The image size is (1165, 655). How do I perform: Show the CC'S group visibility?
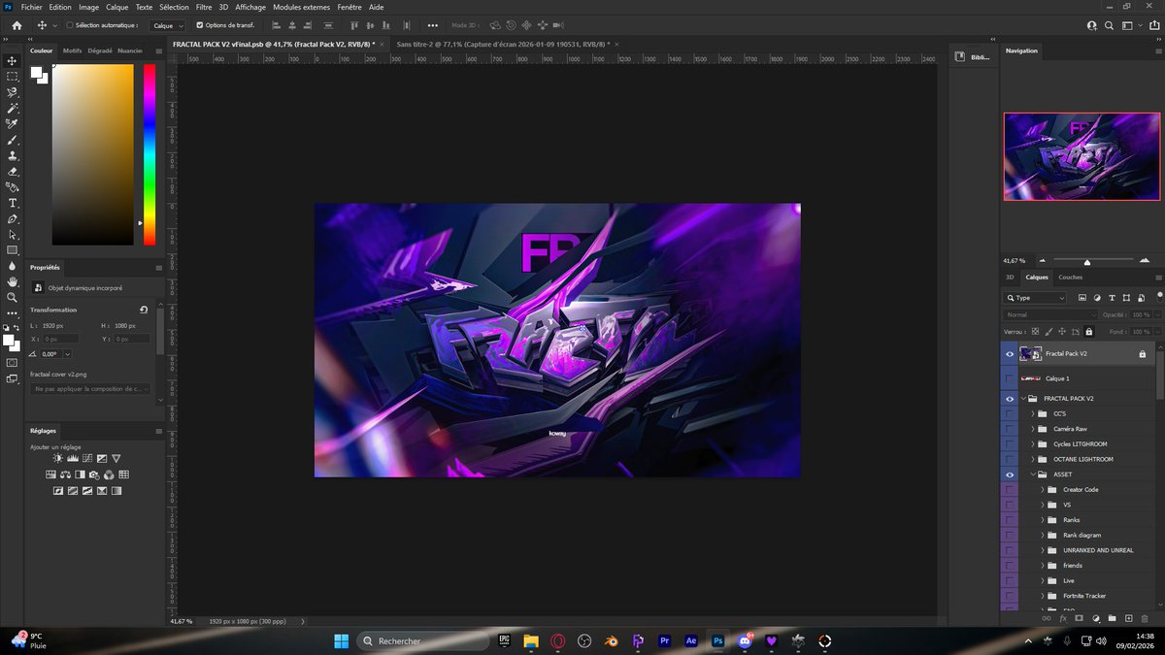pyautogui.click(x=1010, y=413)
